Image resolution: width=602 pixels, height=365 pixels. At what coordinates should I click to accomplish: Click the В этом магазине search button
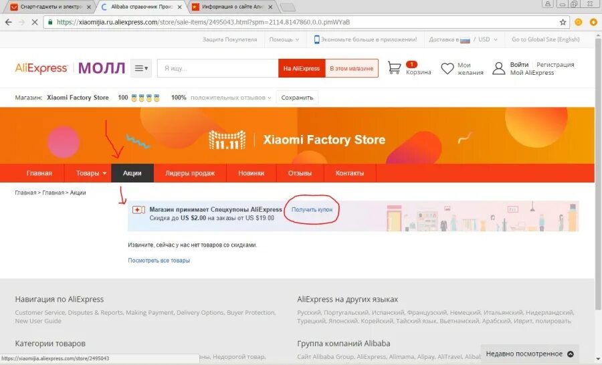coord(352,68)
